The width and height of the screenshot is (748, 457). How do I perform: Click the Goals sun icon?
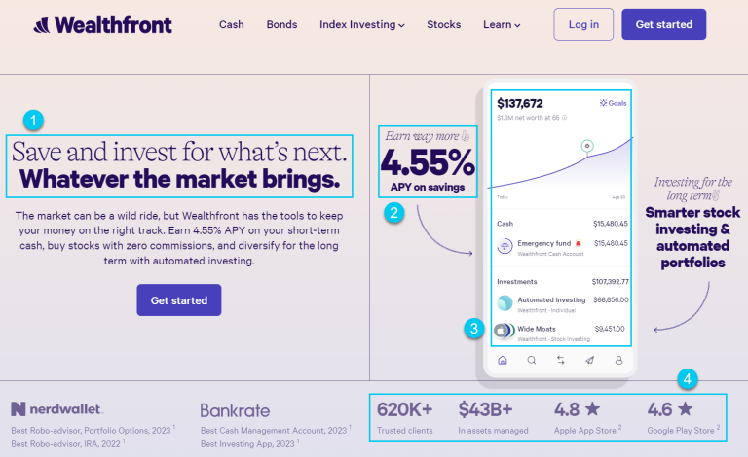[603, 103]
